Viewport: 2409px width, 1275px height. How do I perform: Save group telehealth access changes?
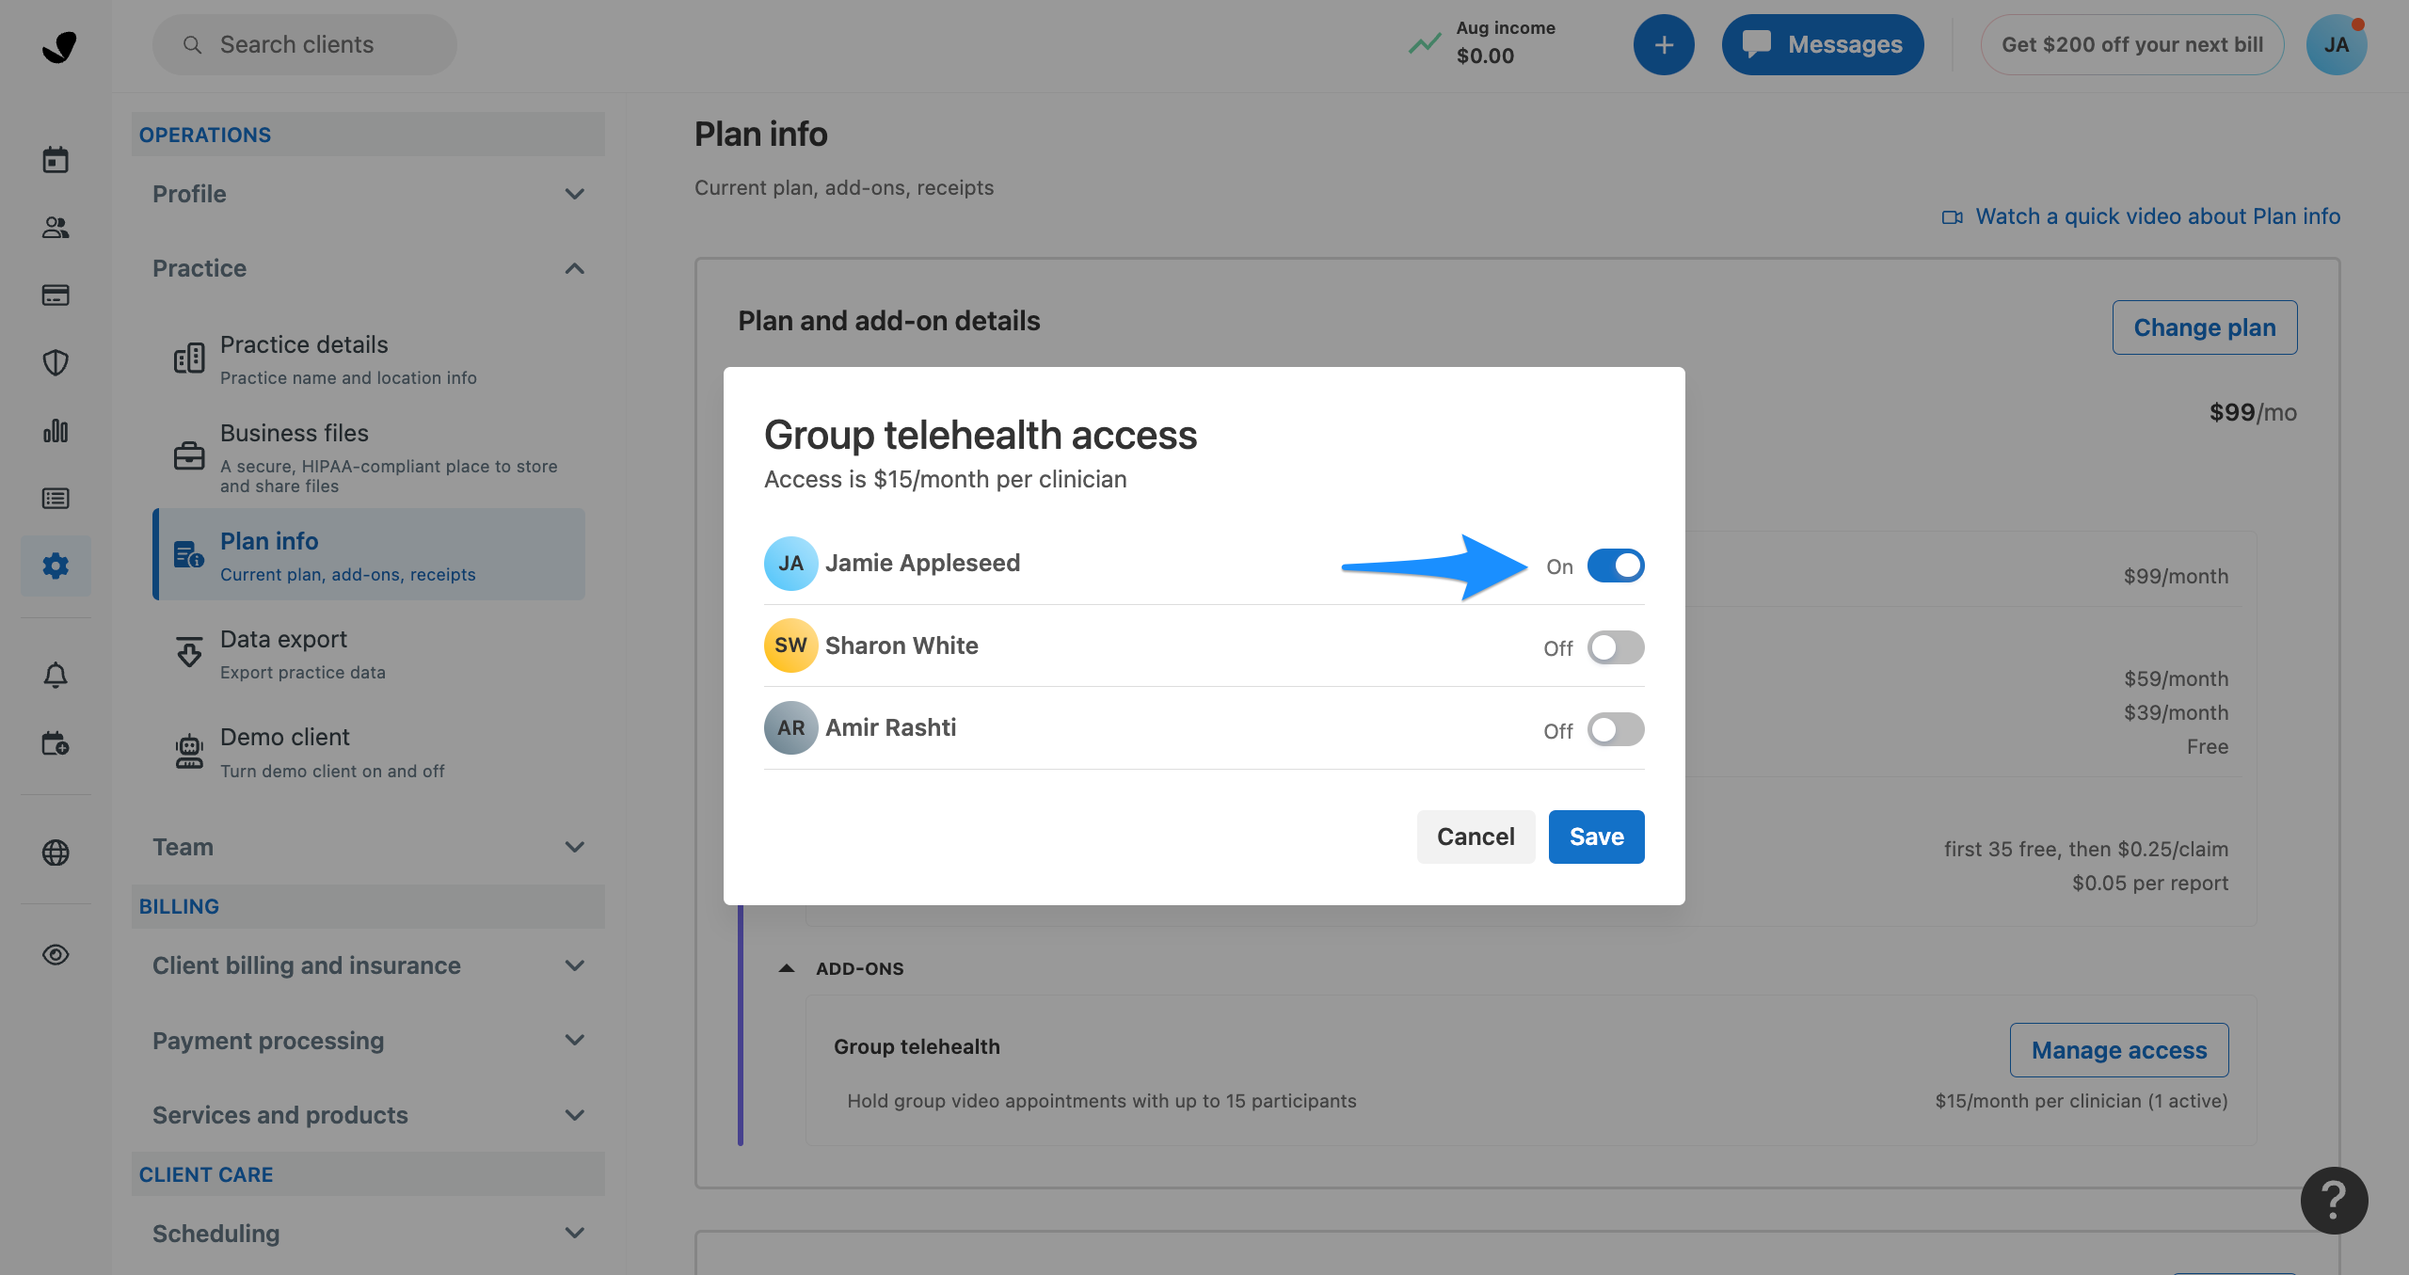[1596, 837]
